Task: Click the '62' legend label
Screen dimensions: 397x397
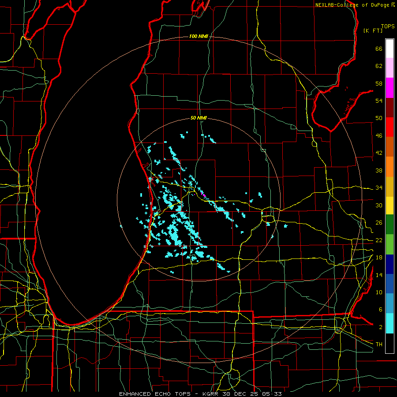Action: coord(379,66)
